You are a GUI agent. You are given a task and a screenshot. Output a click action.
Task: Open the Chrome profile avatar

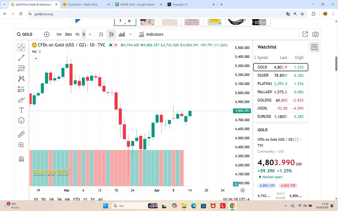coord(325,14)
